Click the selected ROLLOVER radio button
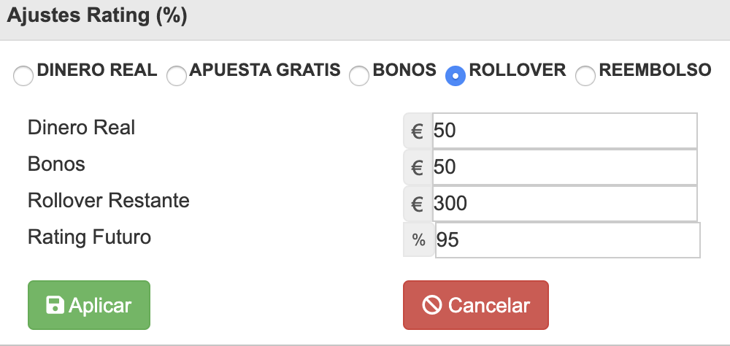 click(456, 76)
